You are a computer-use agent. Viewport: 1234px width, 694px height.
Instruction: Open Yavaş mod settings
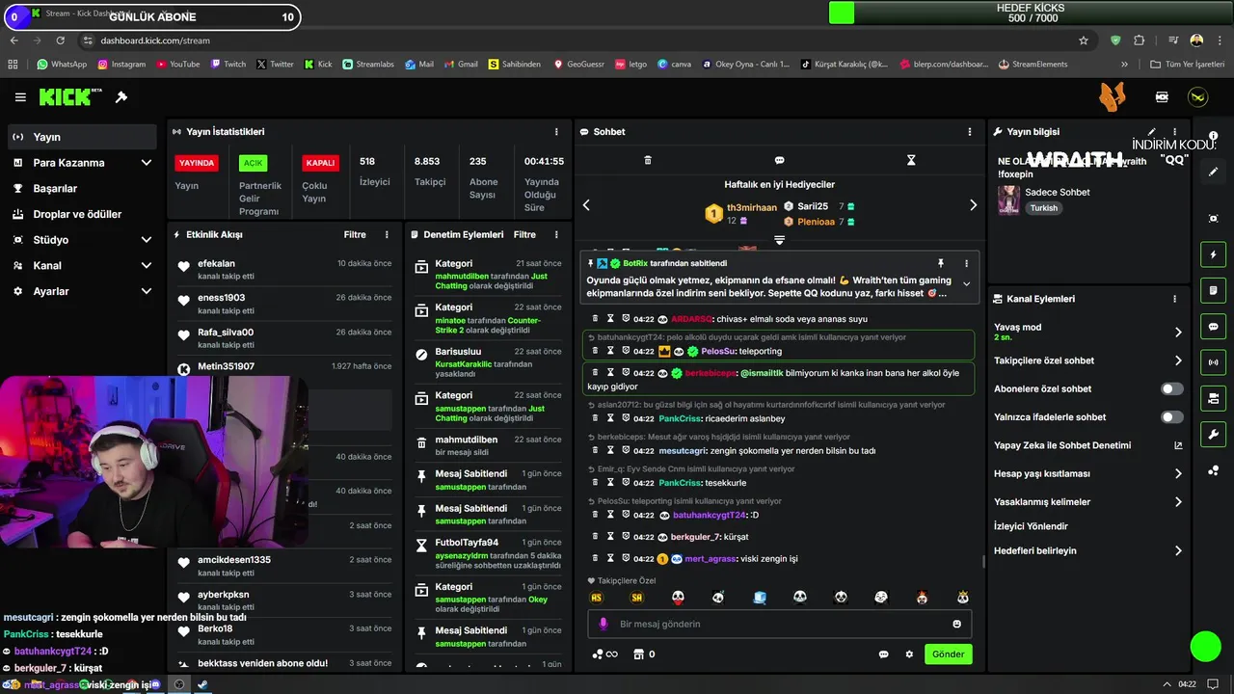[1087, 332]
